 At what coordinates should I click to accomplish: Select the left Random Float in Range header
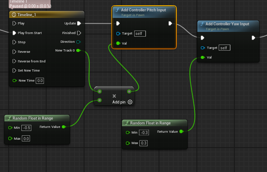[37, 118]
